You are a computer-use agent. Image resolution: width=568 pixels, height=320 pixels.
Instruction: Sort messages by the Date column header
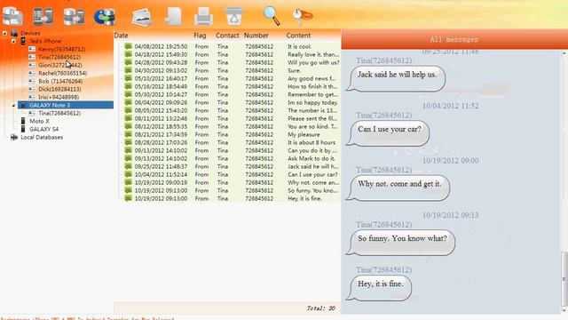click(121, 36)
